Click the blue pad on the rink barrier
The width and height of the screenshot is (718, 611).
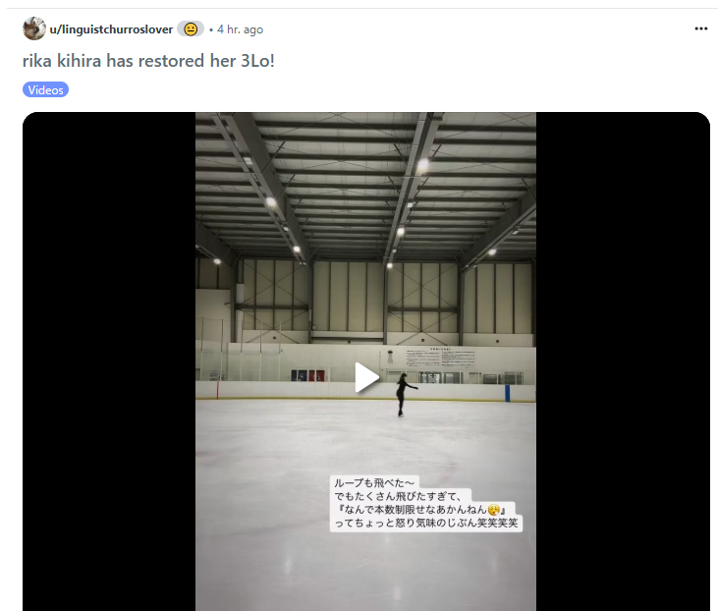508,394
